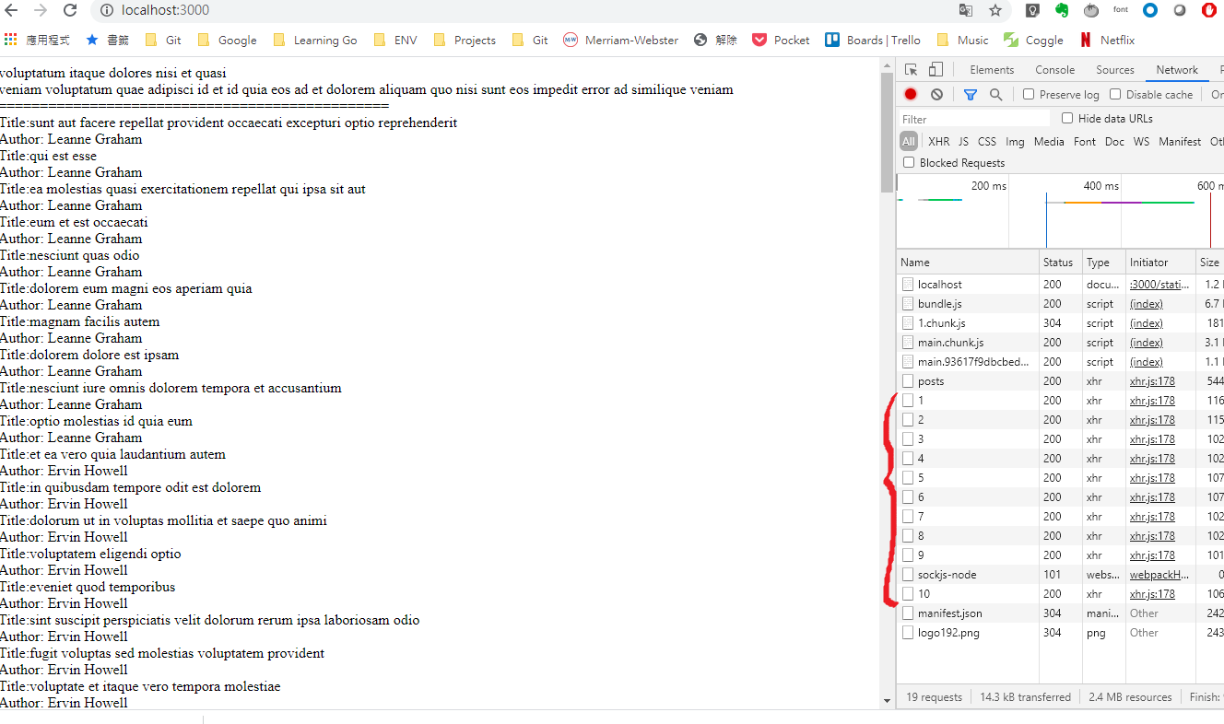
Task: Filter requests by XHR type
Action: click(x=938, y=142)
